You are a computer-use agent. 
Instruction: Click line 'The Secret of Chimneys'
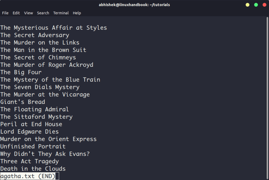click(38, 58)
